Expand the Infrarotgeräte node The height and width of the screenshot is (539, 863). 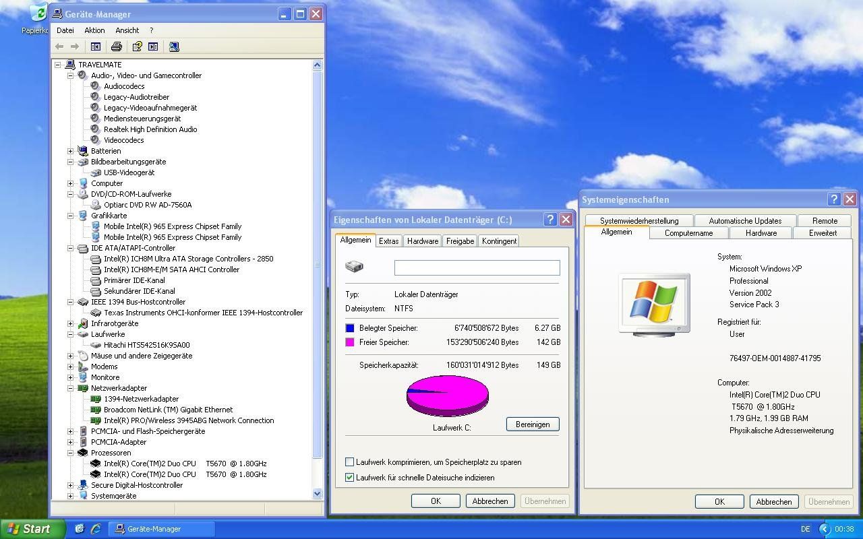click(70, 323)
